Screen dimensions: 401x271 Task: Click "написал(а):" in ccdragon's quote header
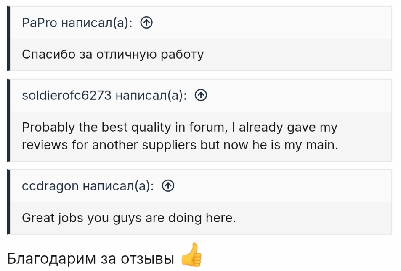pyautogui.click(x=118, y=186)
